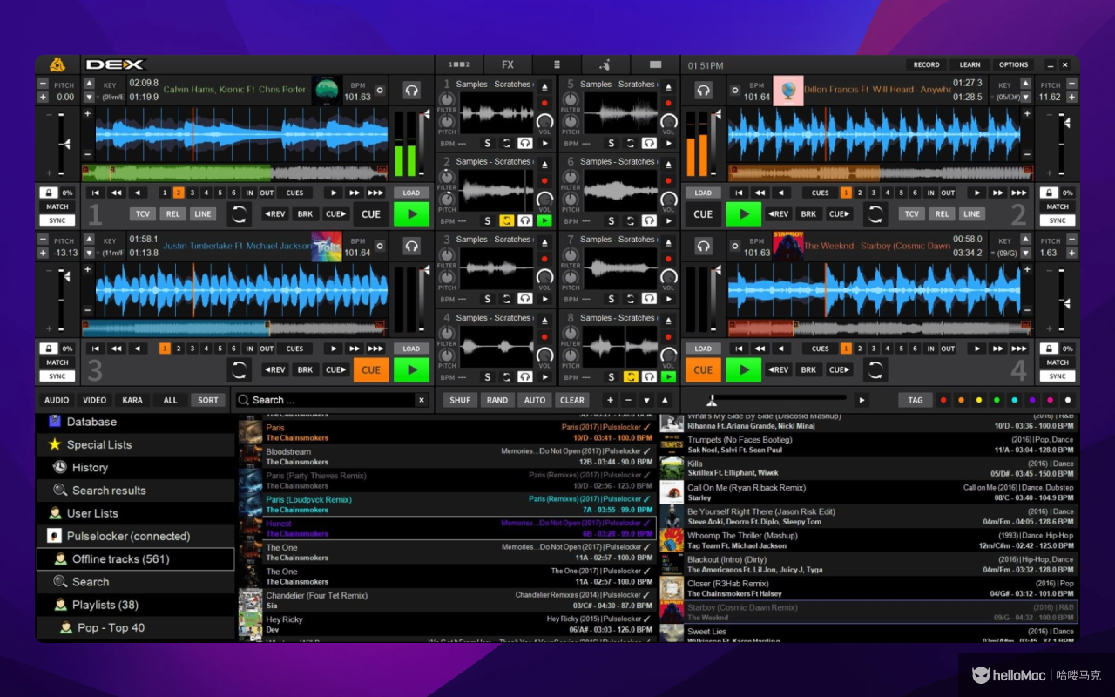
Task: Open OPTIONS menu
Action: click(1013, 64)
